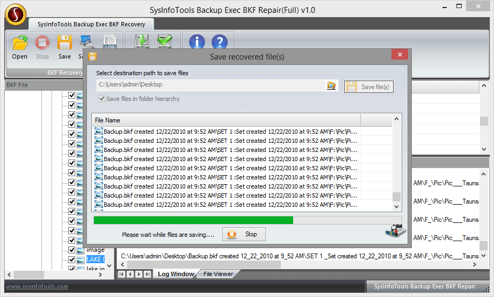
Task: Maximize the SysInfoTools main window
Action: click(x=459, y=6)
